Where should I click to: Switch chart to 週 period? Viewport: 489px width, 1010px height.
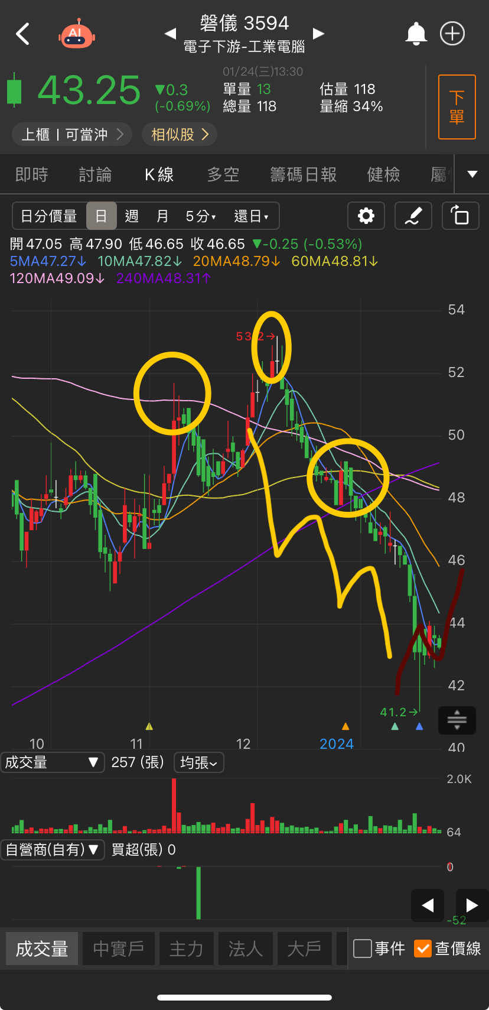click(x=132, y=216)
